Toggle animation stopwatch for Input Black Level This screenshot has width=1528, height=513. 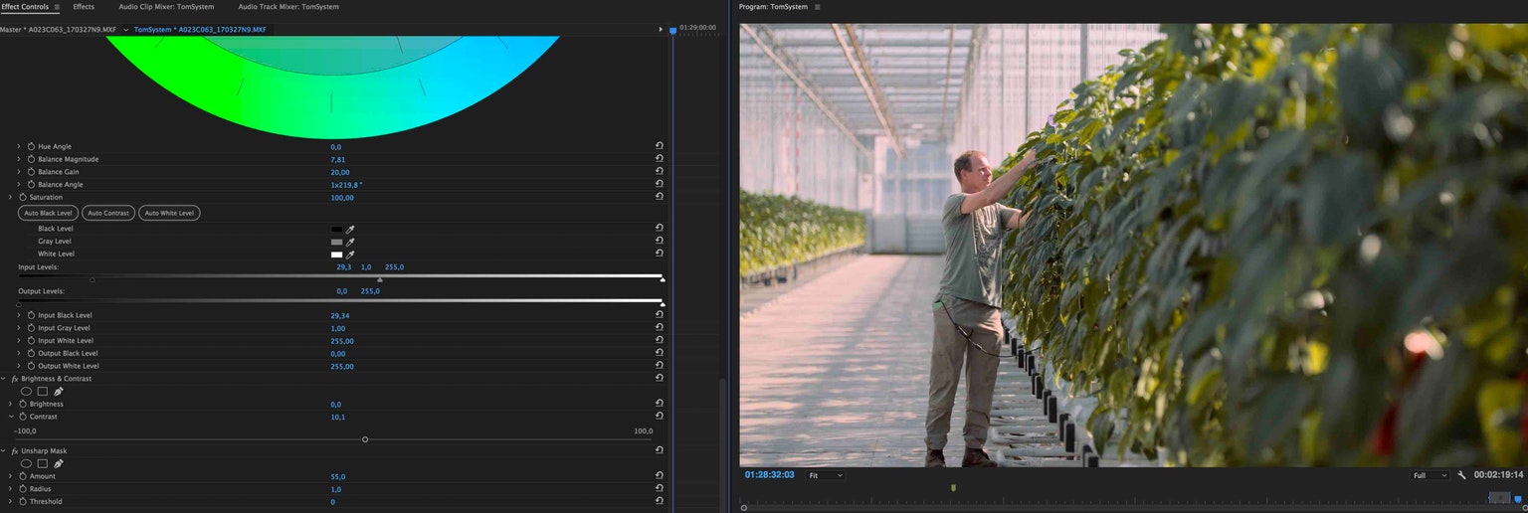(x=31, y=315)
